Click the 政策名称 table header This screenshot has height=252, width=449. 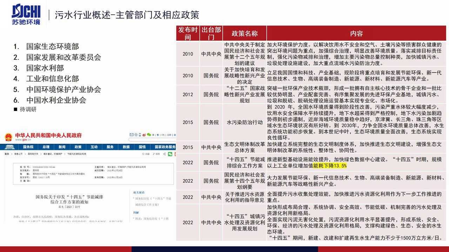pos(245,33)
